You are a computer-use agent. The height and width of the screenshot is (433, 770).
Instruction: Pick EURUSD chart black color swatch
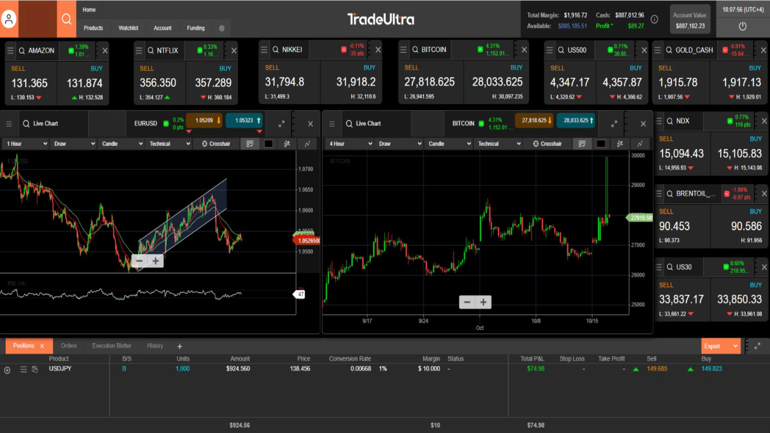tap(269, 144)
